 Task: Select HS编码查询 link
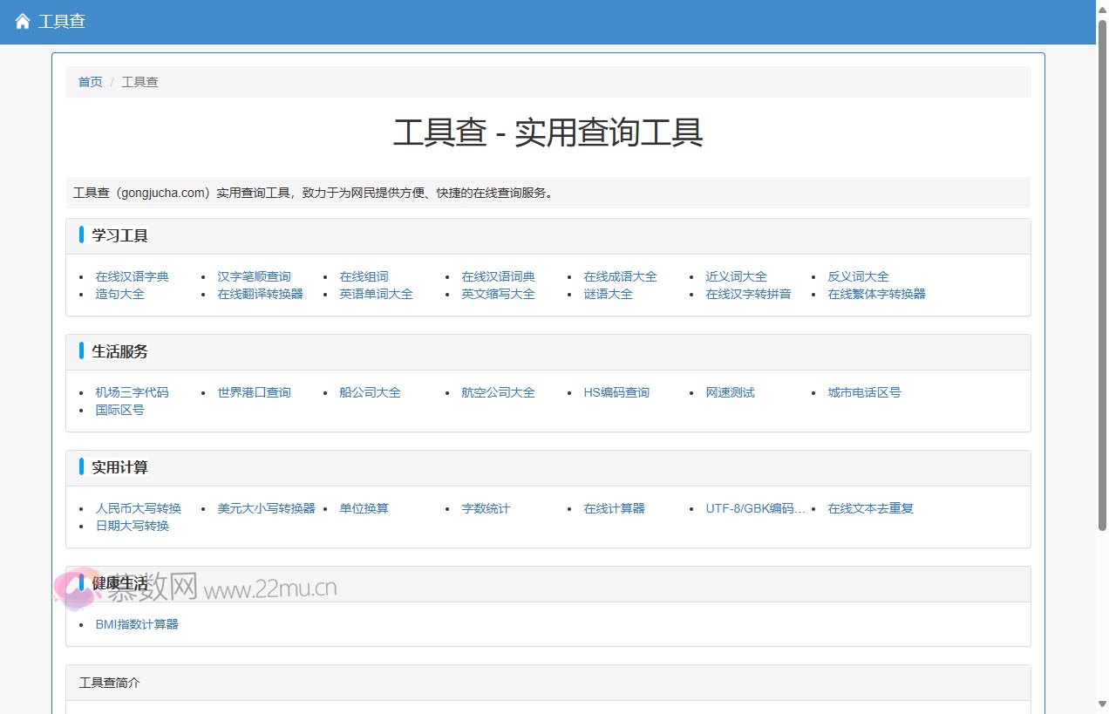point(616,392)
